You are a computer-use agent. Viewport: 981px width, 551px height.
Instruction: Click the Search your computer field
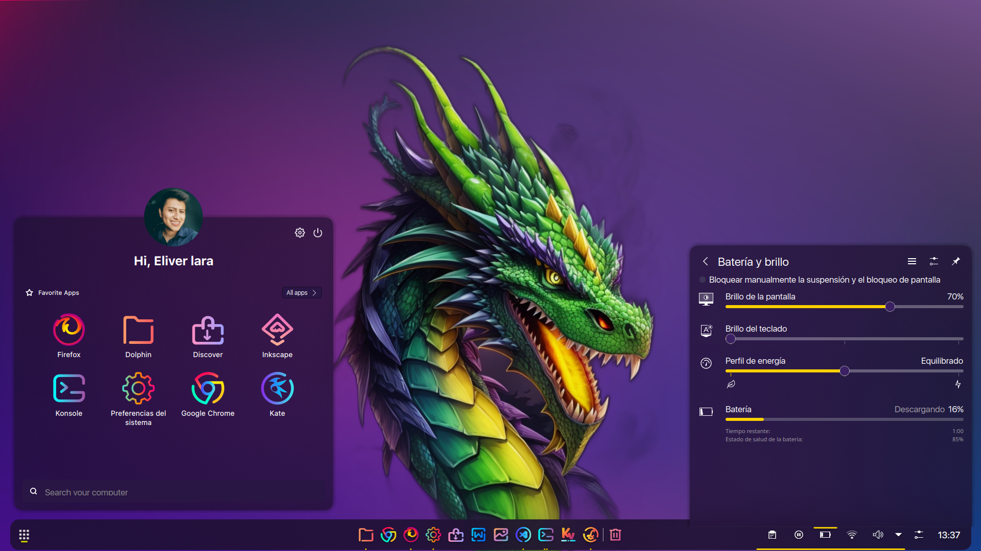click(173, 492)
